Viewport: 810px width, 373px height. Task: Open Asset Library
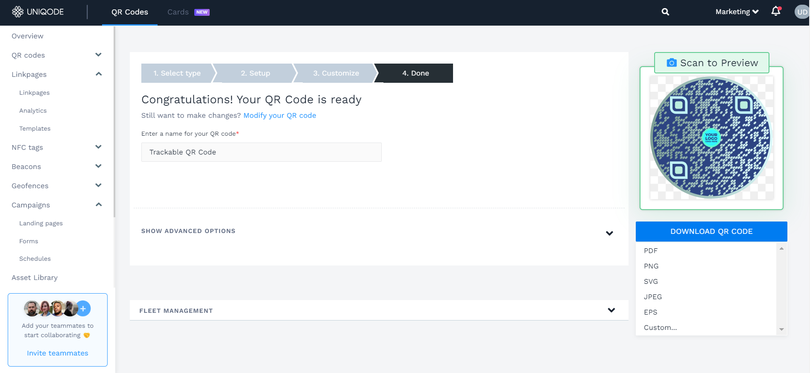coord(35,277)
